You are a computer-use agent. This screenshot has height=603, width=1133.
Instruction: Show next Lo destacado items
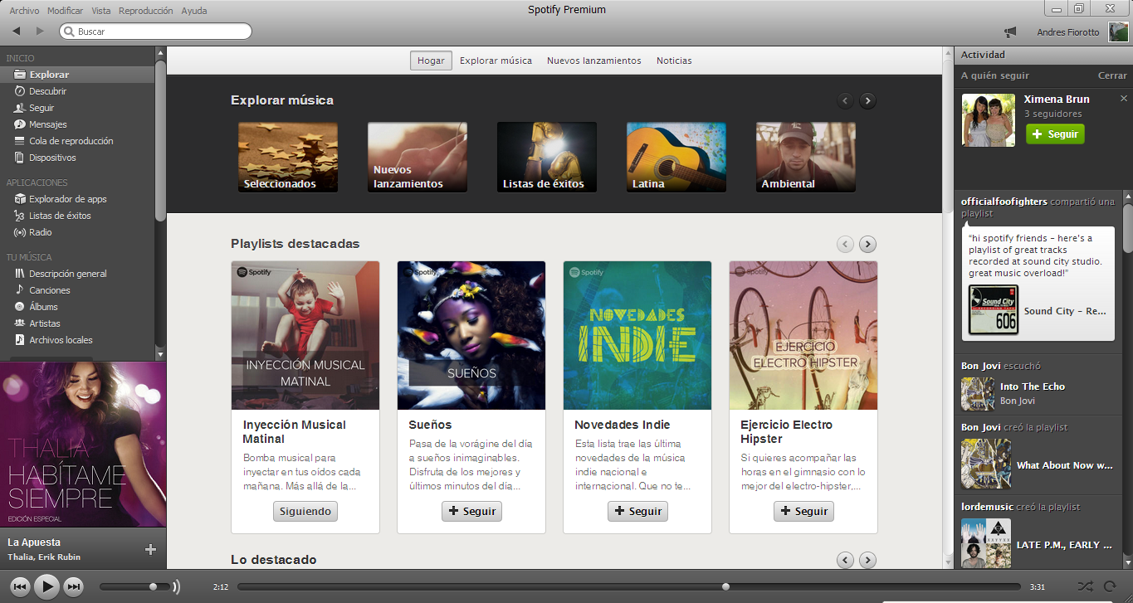[x=867, y=560]
